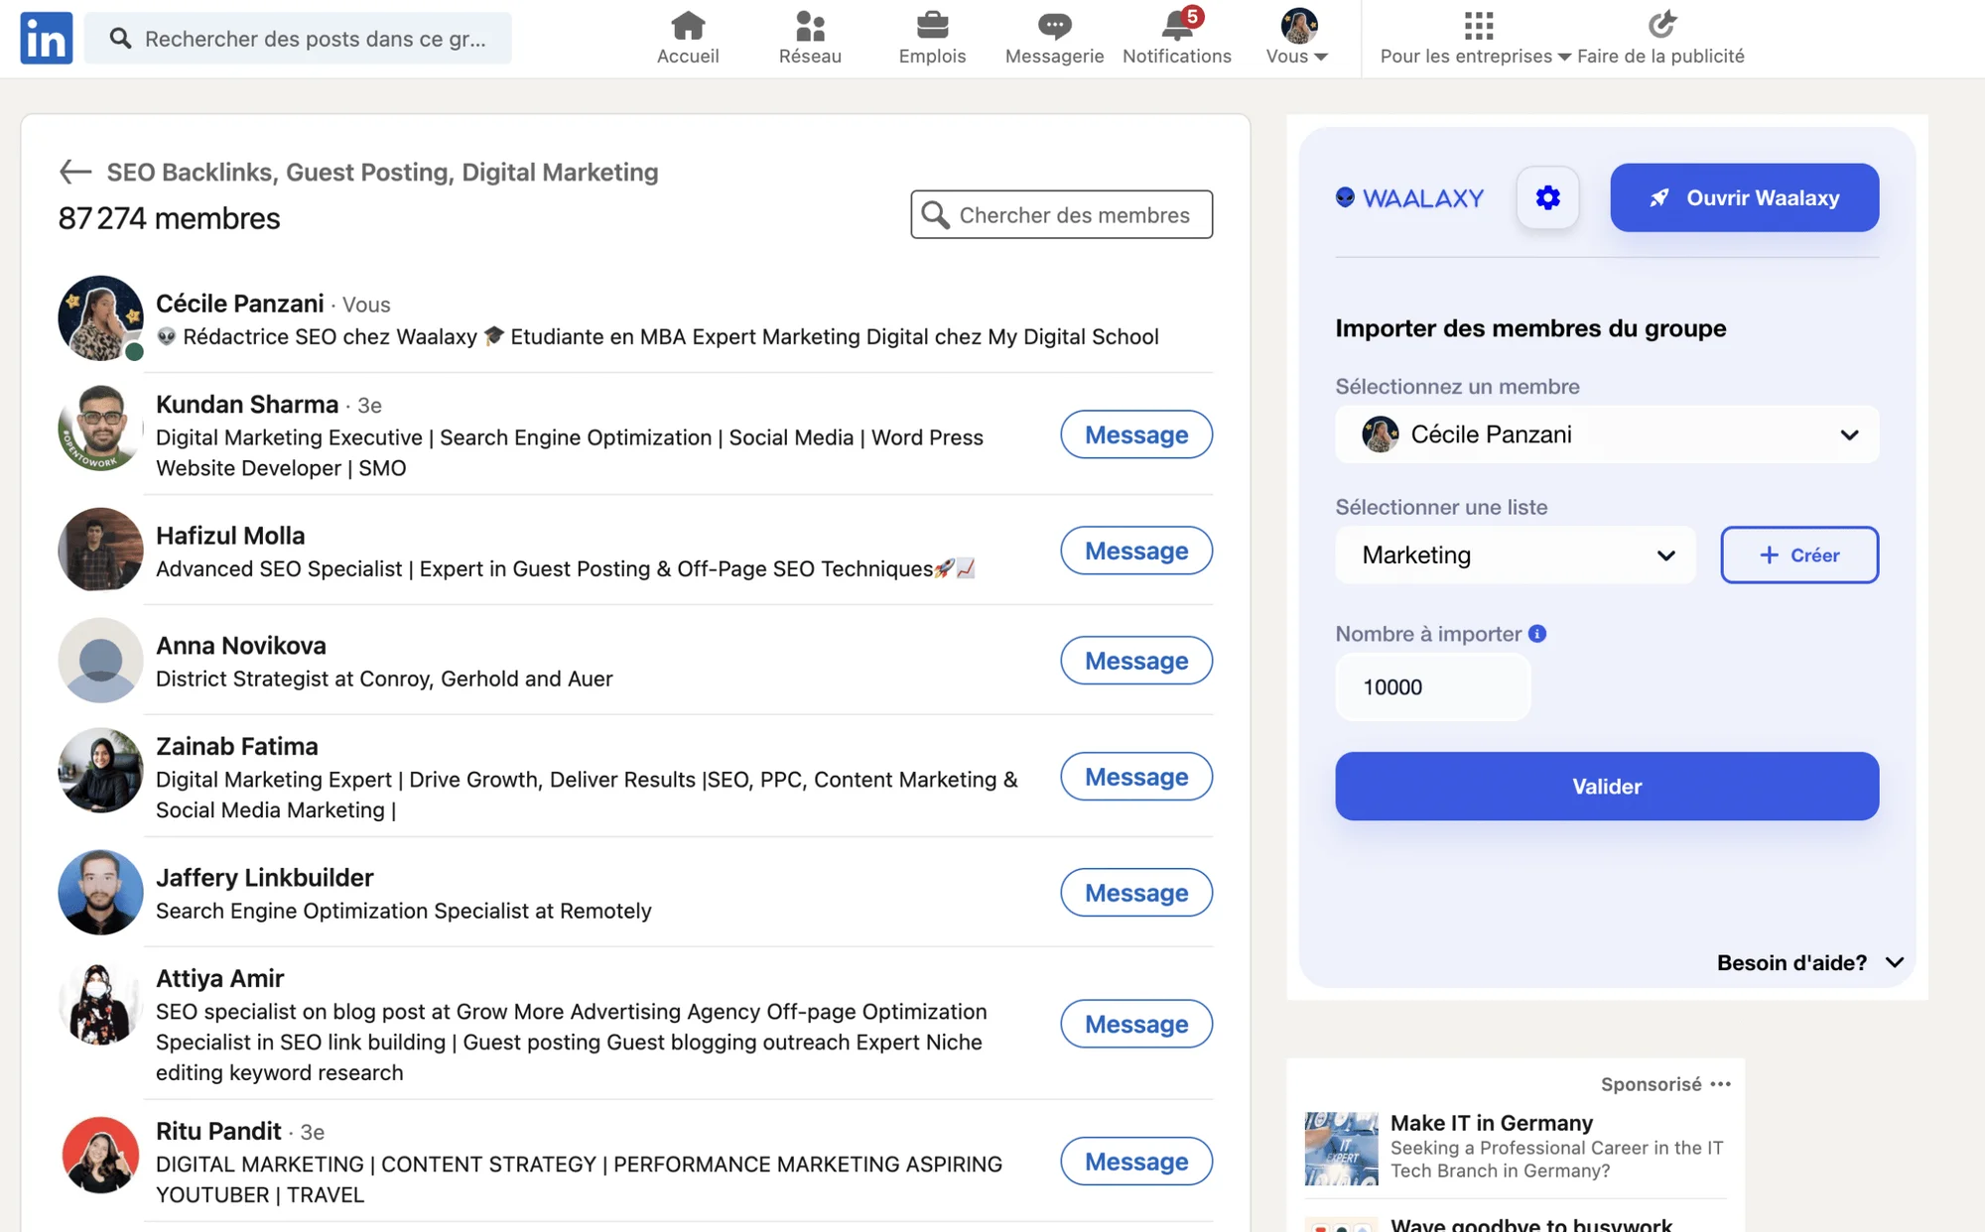
Task: Open the Vous profile menu
Action: tap(1298, 38)
